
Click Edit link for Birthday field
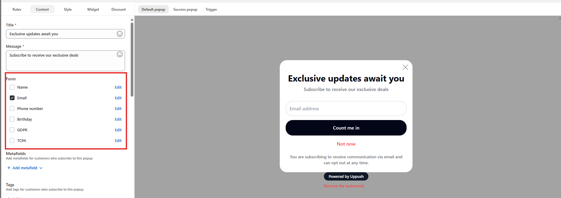(x=118, y=119)
